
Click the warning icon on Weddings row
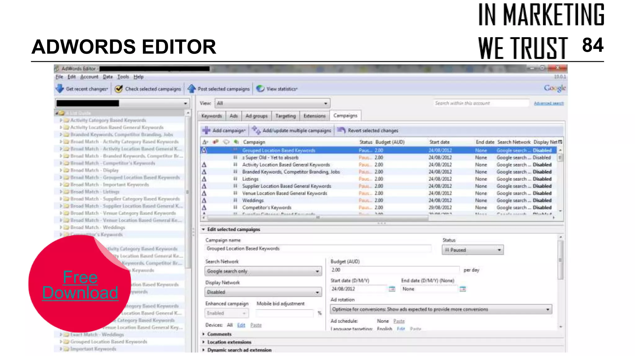point(204,200)
